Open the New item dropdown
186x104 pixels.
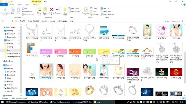(x=74, y=8)
